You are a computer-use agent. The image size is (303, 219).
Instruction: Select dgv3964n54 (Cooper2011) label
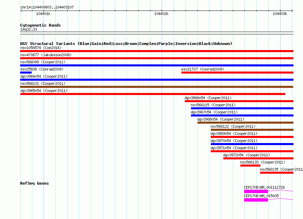[x=44, y=76]
